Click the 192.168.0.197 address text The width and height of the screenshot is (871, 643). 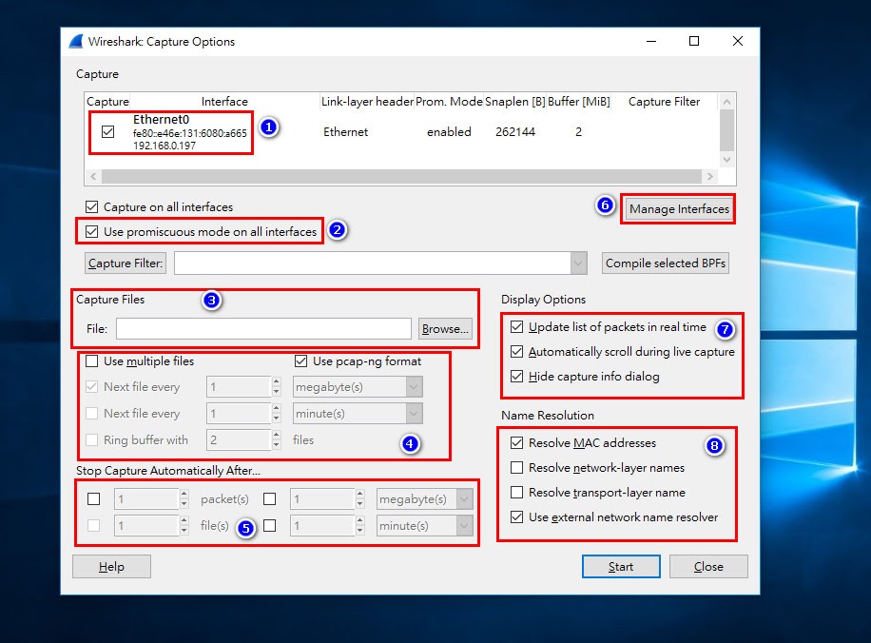coord(165,146)
